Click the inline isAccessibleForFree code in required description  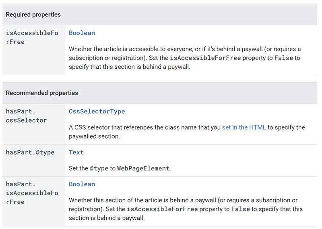(205, 58)
